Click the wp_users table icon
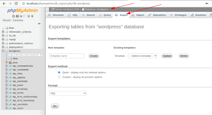 (x=10, y=108)
